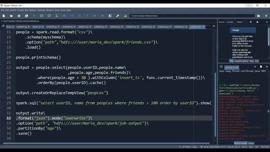The width and height of the screenshot is (270, 152).
Task: Click the console interrupt kernel stop icon
Action: [255, 67]
